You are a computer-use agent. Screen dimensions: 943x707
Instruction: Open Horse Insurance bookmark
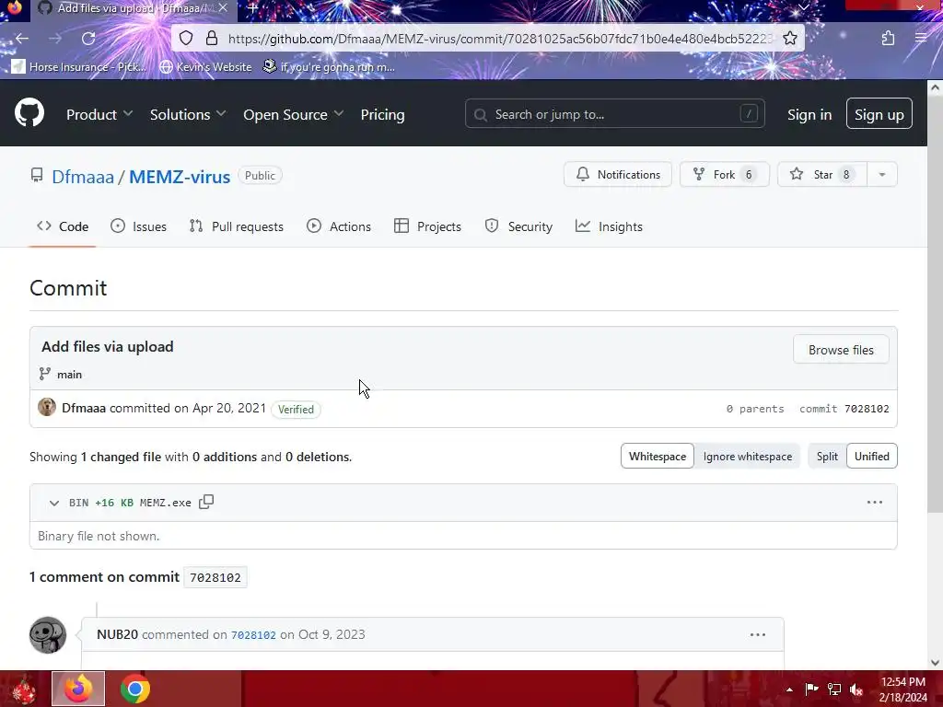click(78, 66)
